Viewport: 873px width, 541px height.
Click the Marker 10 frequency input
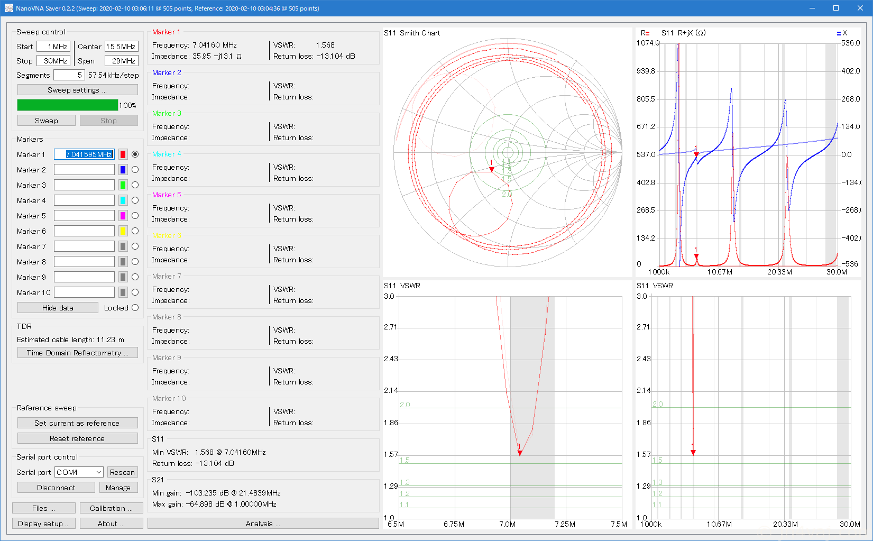coord(84,292)
